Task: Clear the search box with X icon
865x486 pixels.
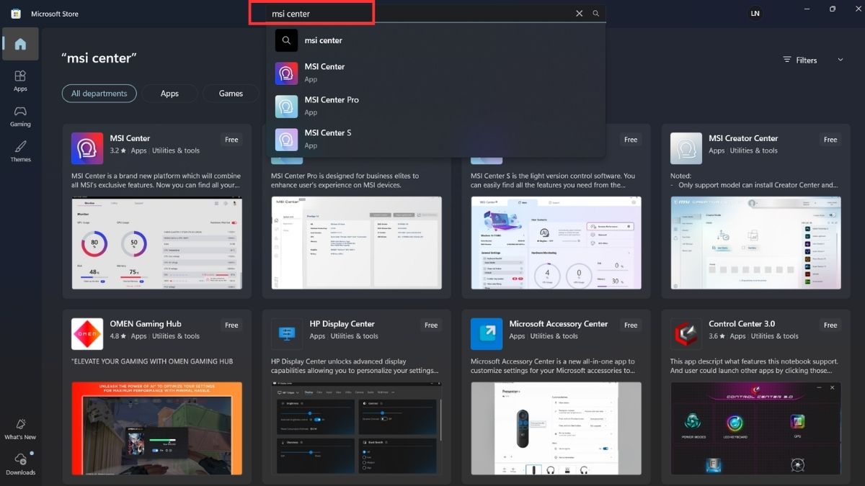Action: [x=579, y=14]
